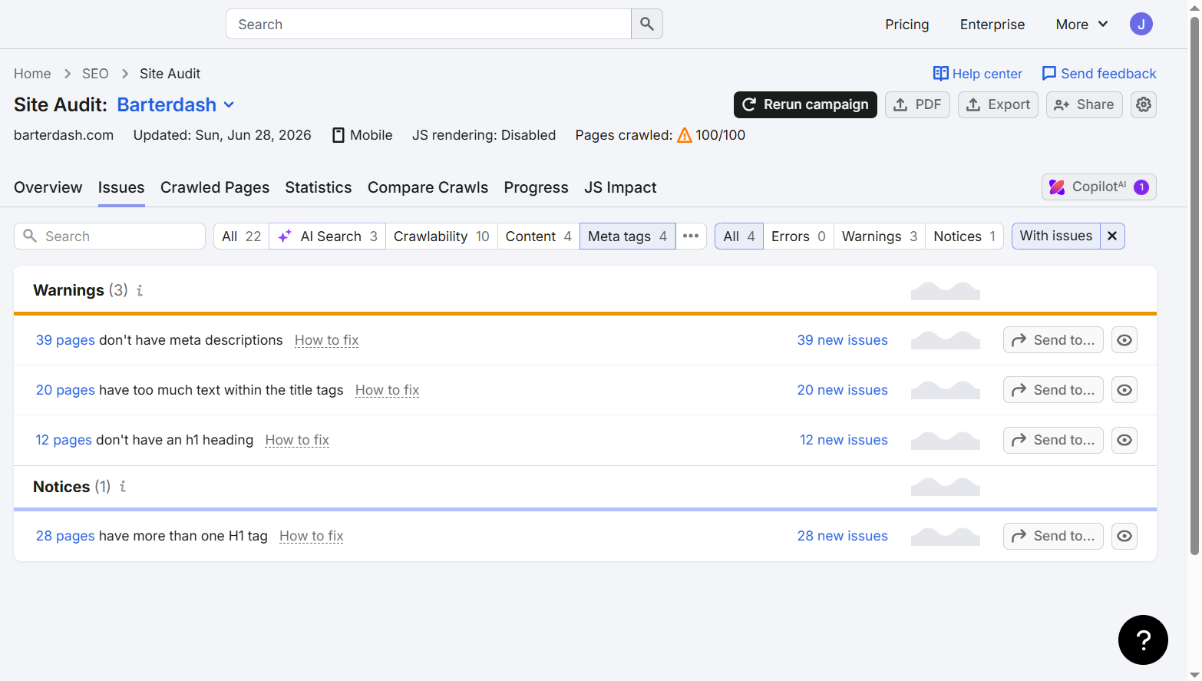
Task: Filter by Content category
Action: point(538,236)
